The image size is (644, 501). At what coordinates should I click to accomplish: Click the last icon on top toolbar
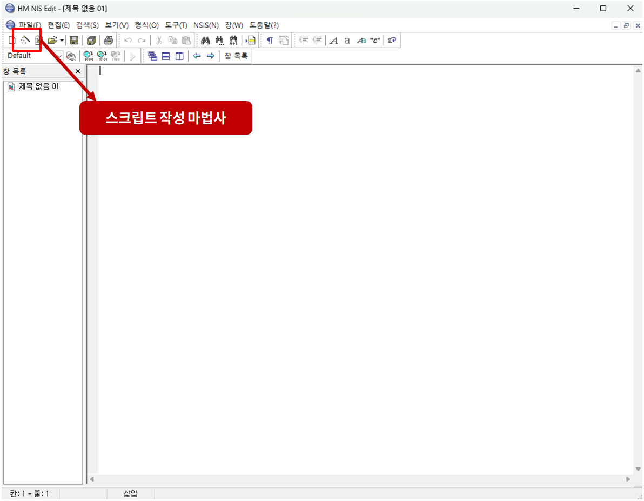pyautogui.click(x=392, y=41)
